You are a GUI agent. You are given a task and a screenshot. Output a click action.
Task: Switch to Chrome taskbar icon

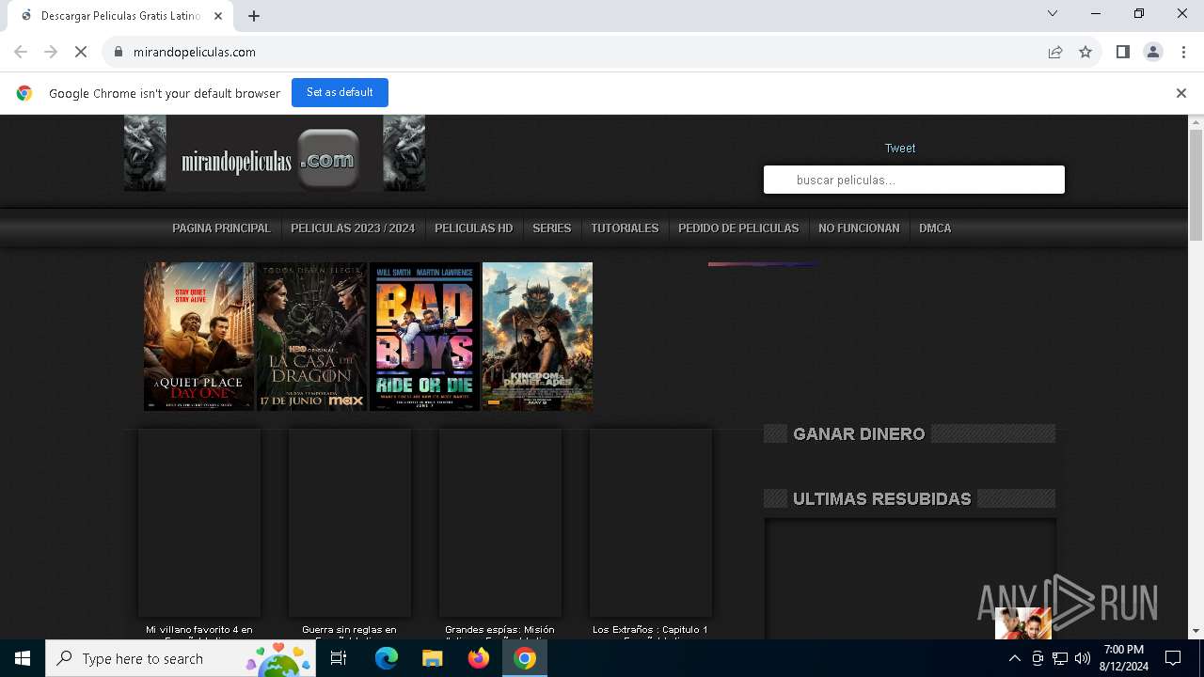click(x=525, y=658)
